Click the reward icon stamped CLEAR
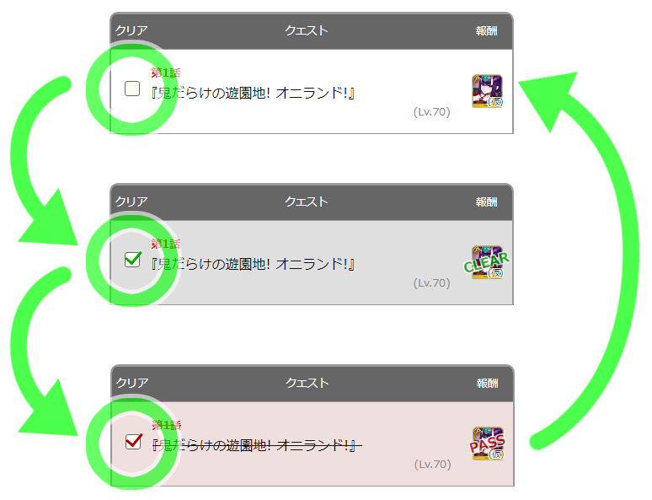 (x=487, y=262)
